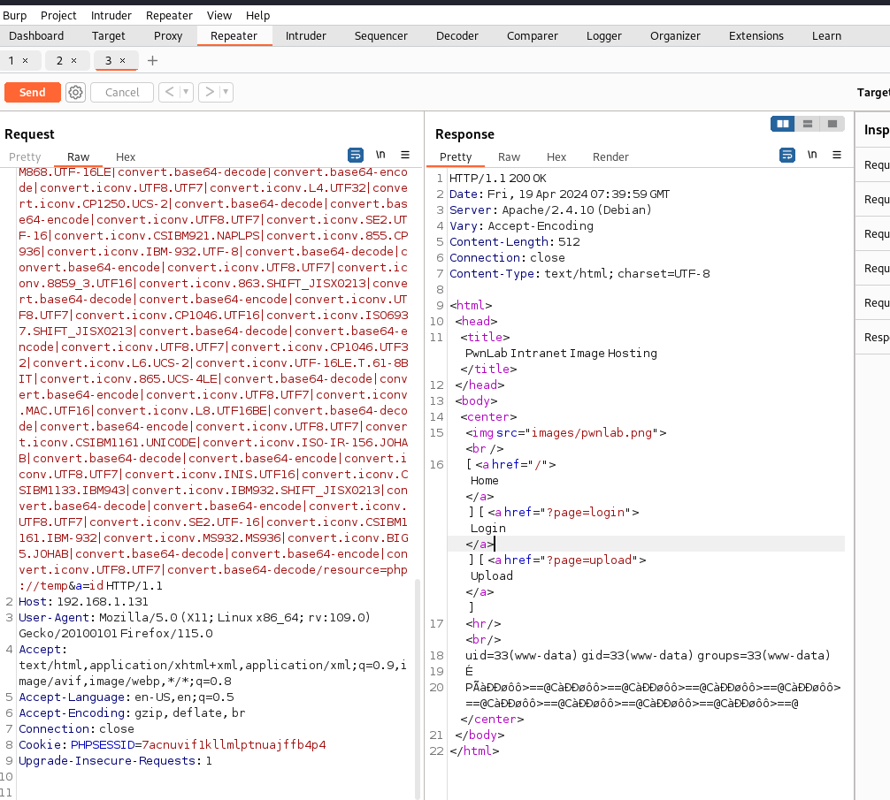Open the Repeater menu
This screenshot has width=890, height=800.
pos(169,15)
